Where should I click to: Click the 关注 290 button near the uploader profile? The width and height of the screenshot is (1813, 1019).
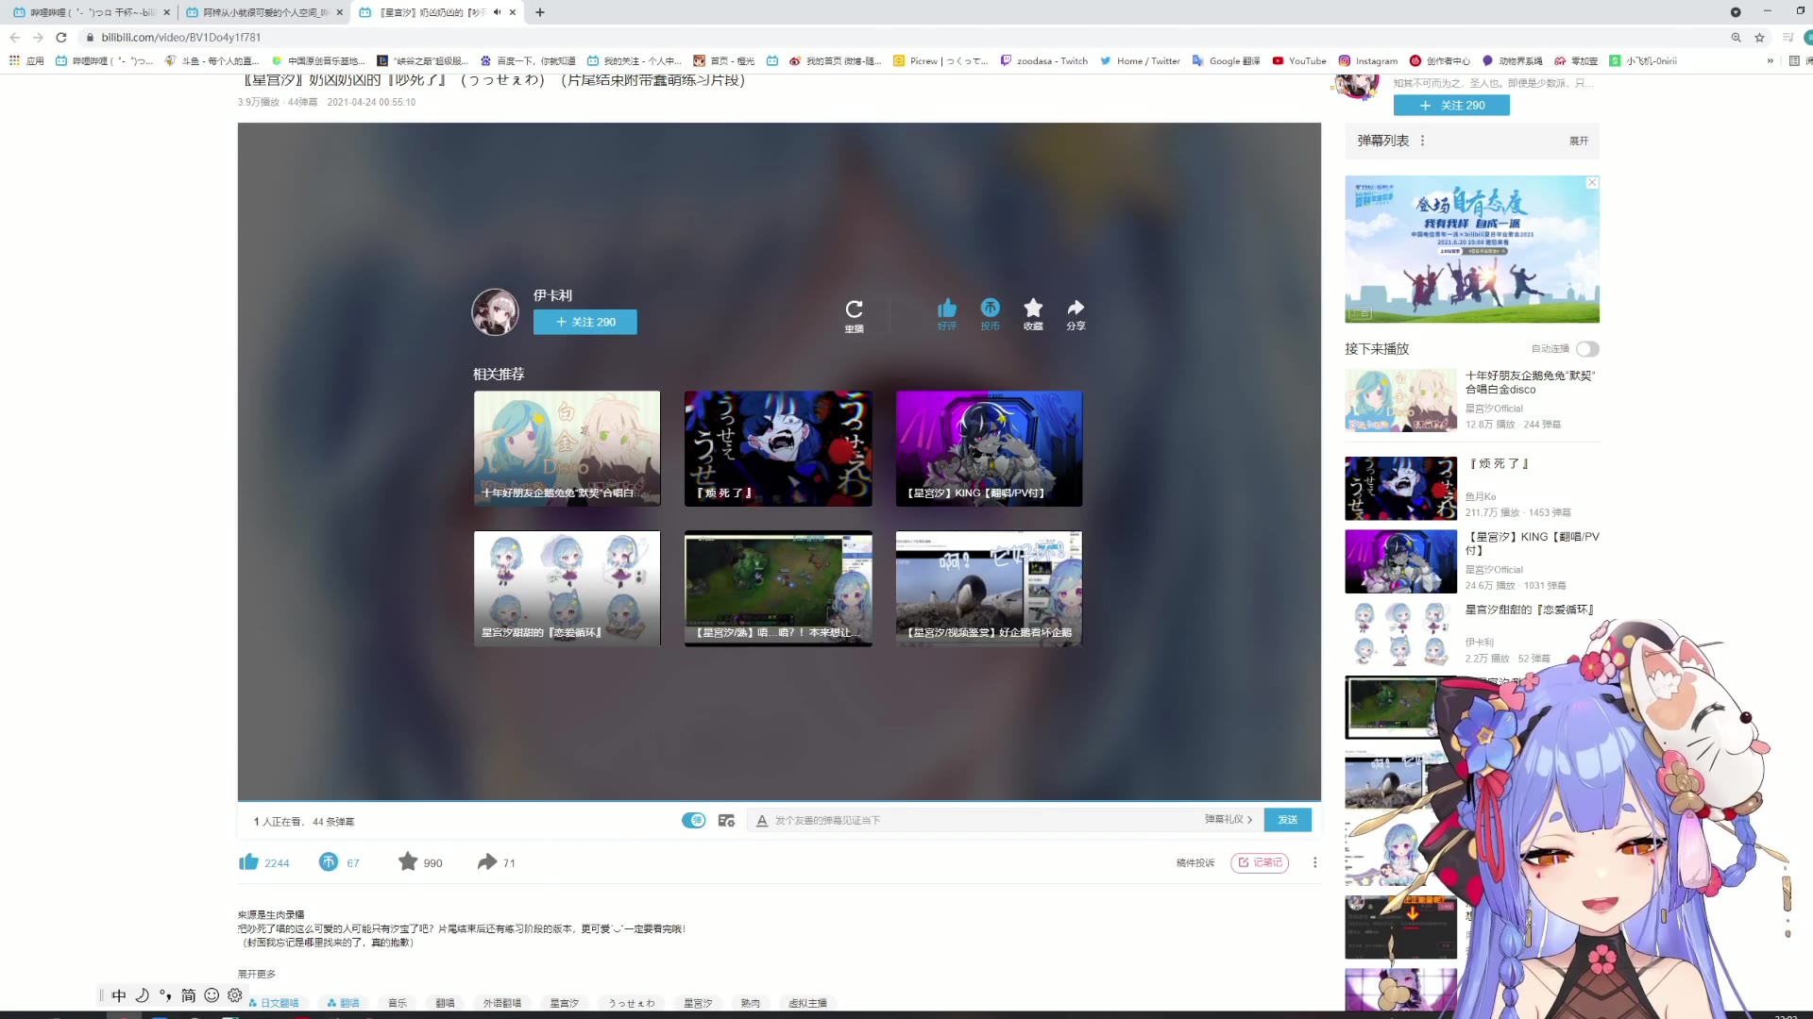pos(1451,106)
